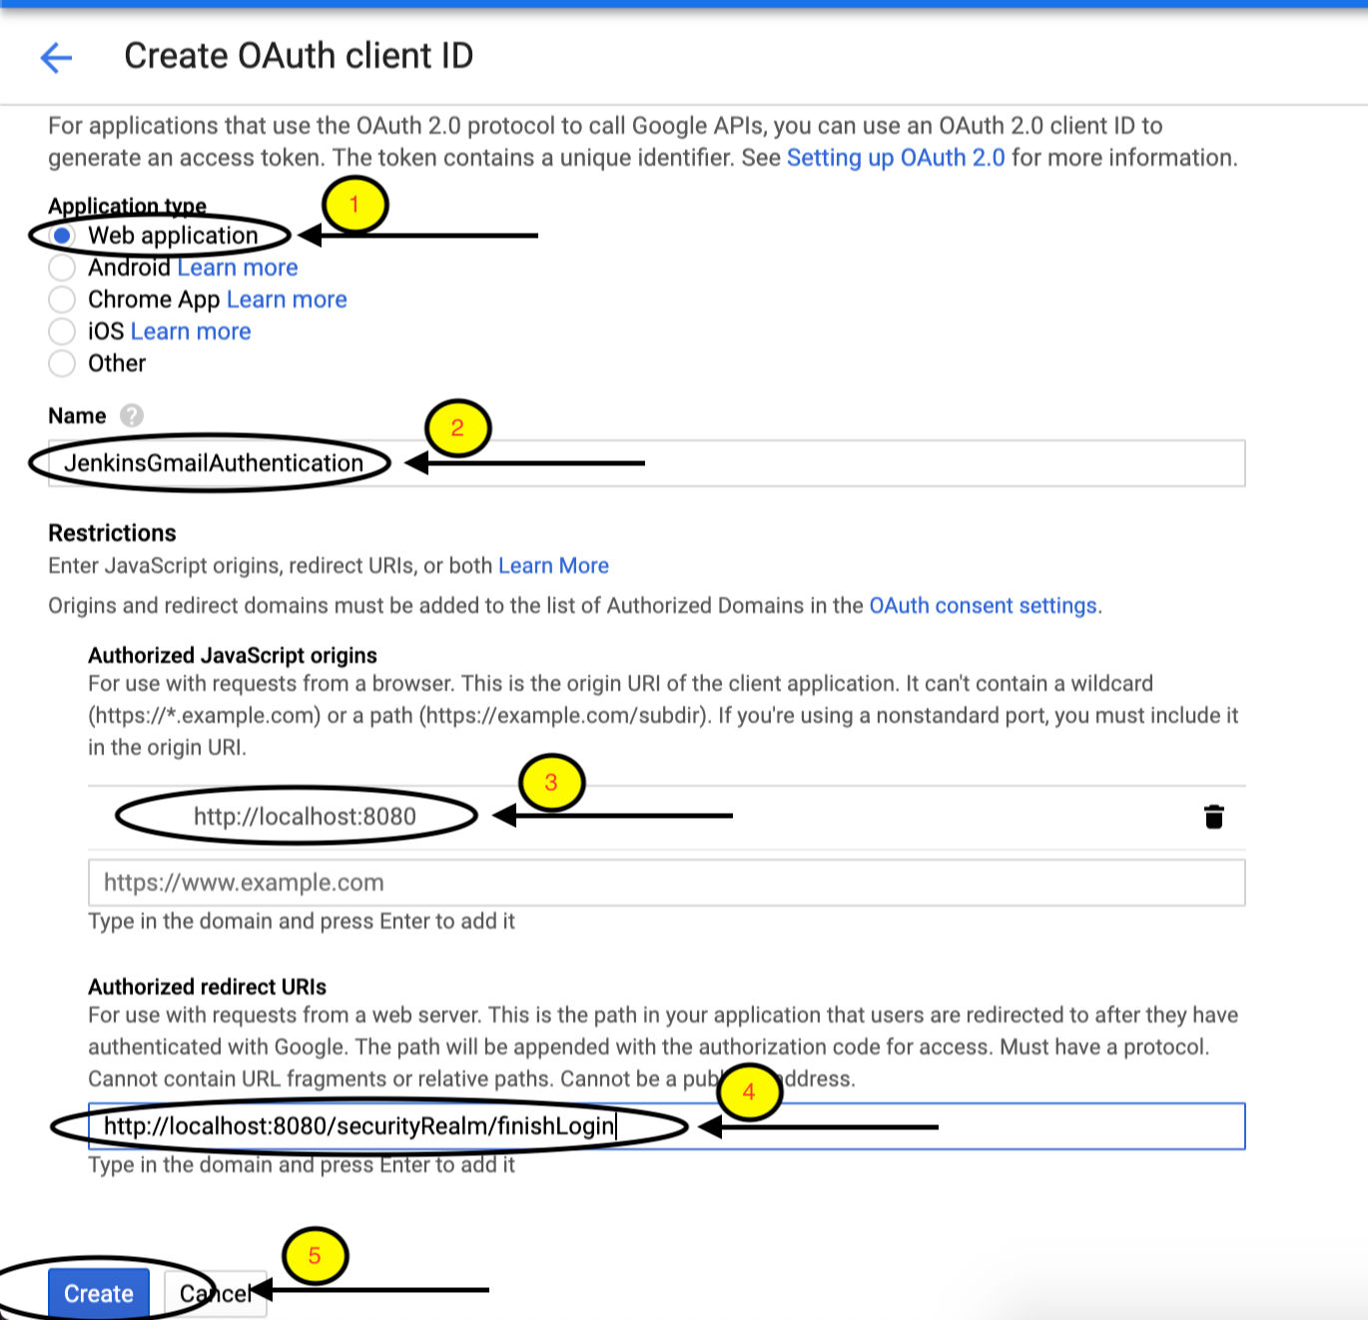Open Learn more link beside Chrome App
This screenshot has height=1320, width=1368.
pyautogui.click(x=287, y=300)
